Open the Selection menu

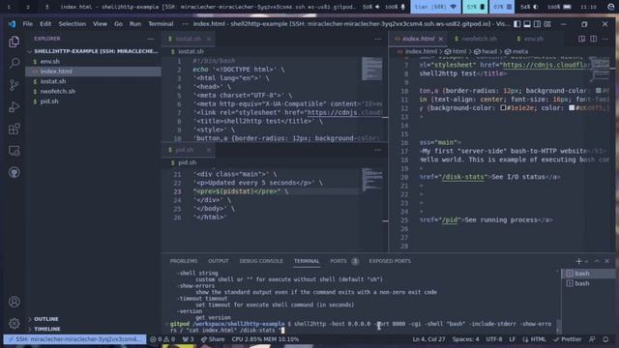72,24
